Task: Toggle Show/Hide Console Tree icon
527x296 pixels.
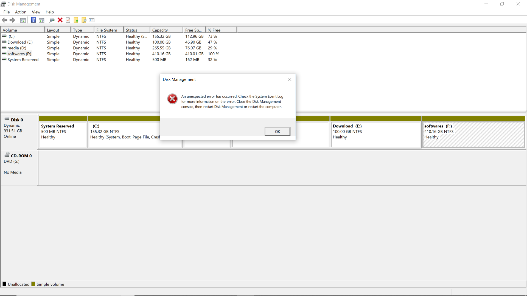Action: click(x=23, y=20)
